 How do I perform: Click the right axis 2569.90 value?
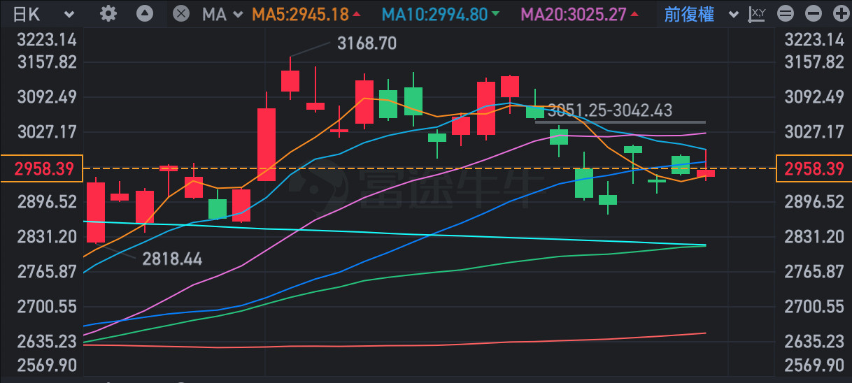pos(815,366)
